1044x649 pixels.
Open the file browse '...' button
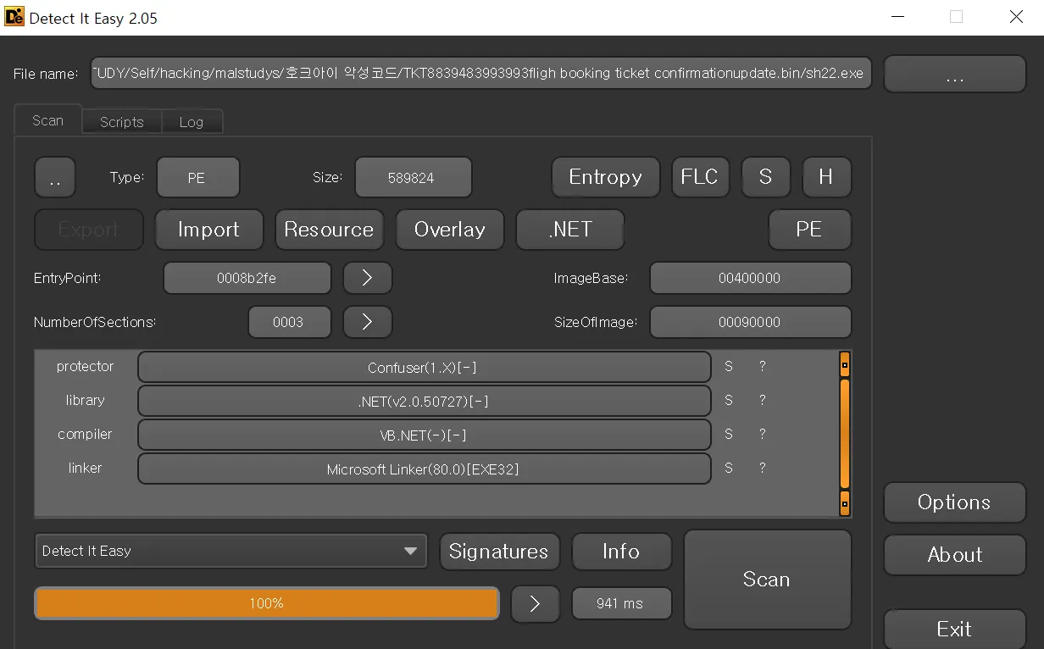tap(955, 75)
